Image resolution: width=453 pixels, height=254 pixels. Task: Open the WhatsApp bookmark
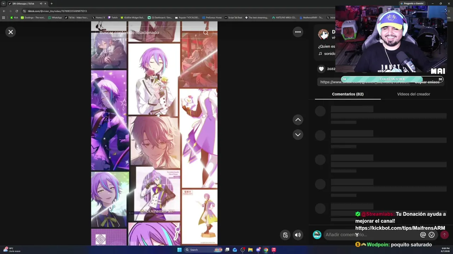coord(55,18)
